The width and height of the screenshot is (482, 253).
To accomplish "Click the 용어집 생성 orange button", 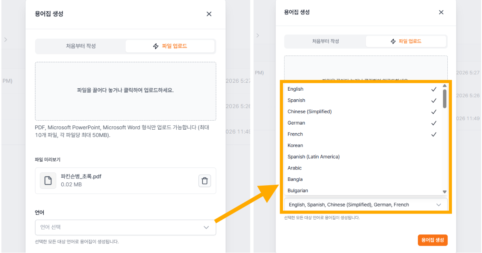I will [x=432, y=240].
